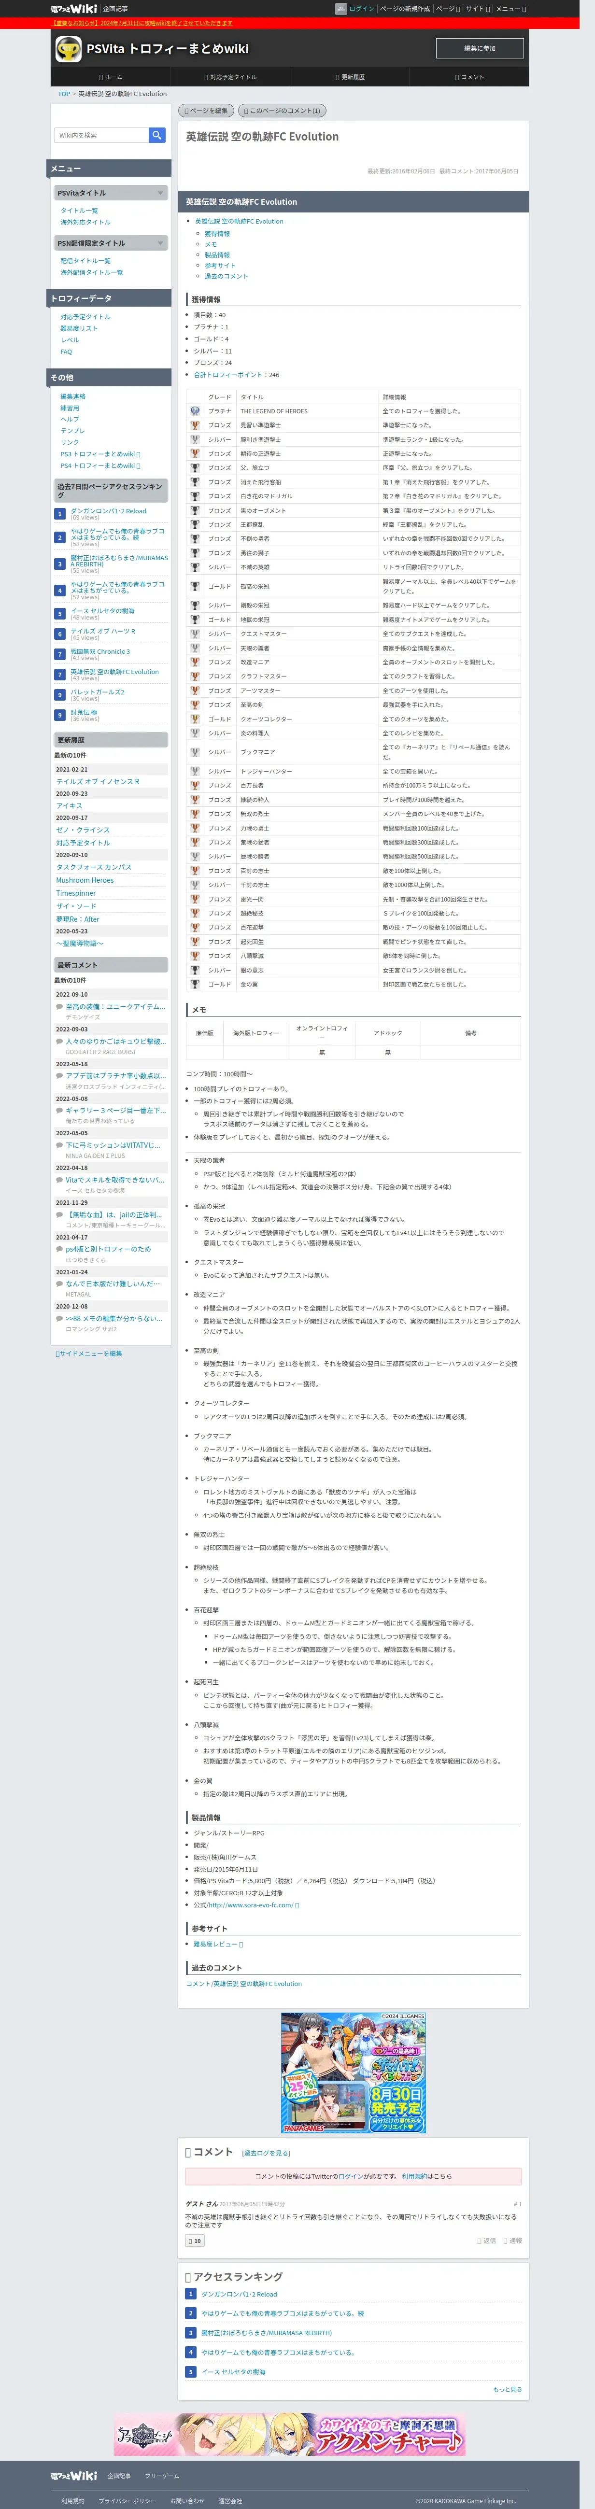Click the user avatar icon beside ログイン
595x2509 pixels.
coord(341,9)
